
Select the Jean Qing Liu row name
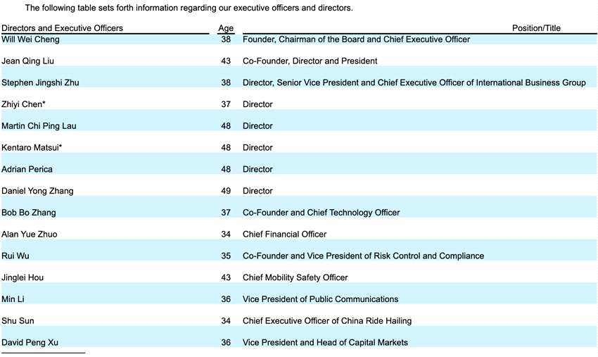point(28,61)
